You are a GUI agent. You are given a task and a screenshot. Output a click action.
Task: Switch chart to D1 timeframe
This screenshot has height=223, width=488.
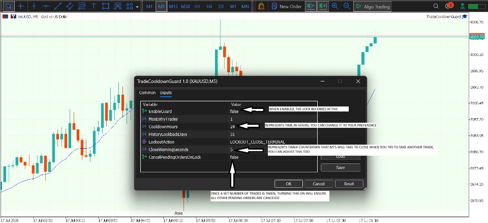pyautogui.click(x=221, y=6)
